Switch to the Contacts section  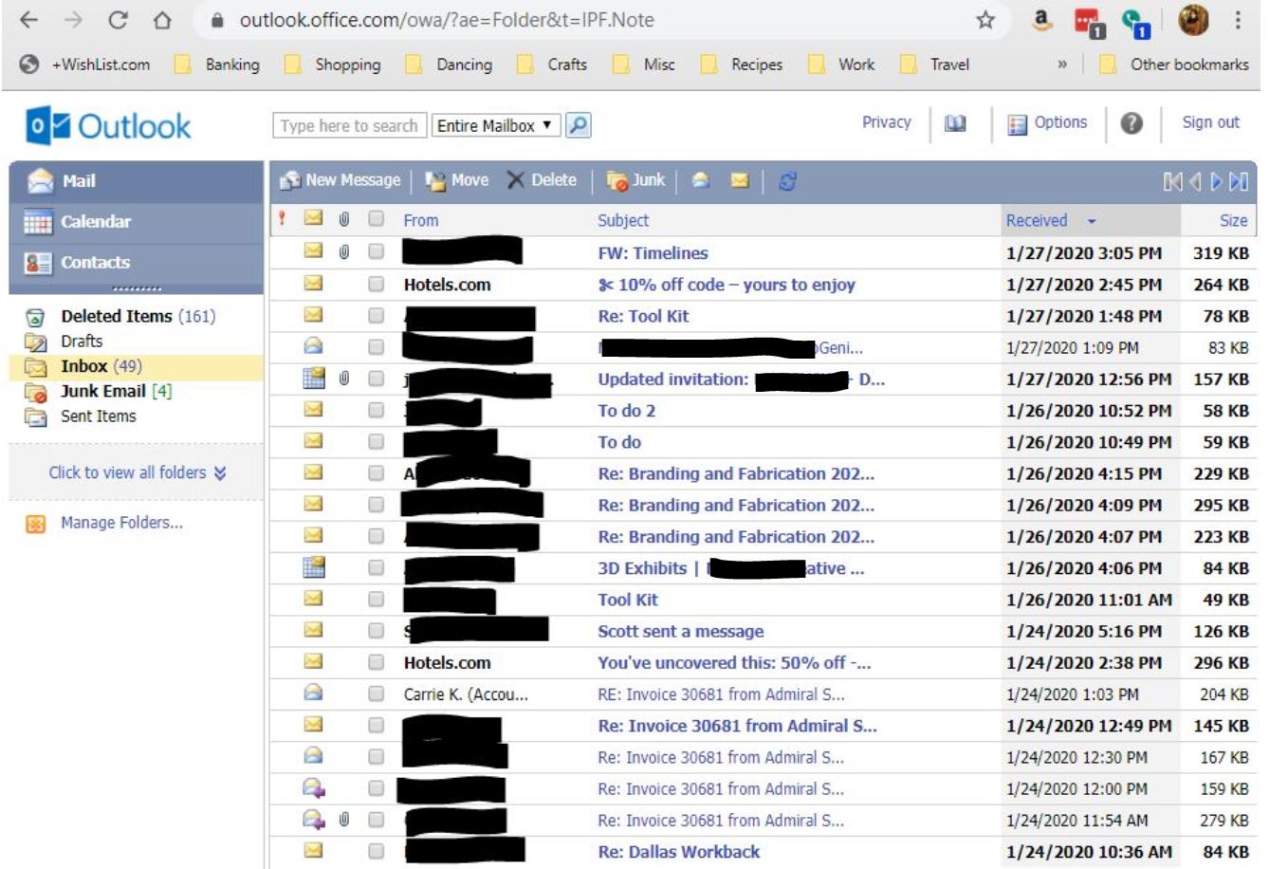coord(136,263)
